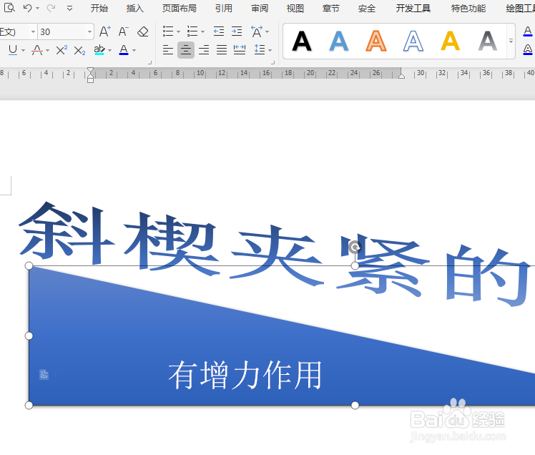Click the text outline A icon

(x=528, y=50)
